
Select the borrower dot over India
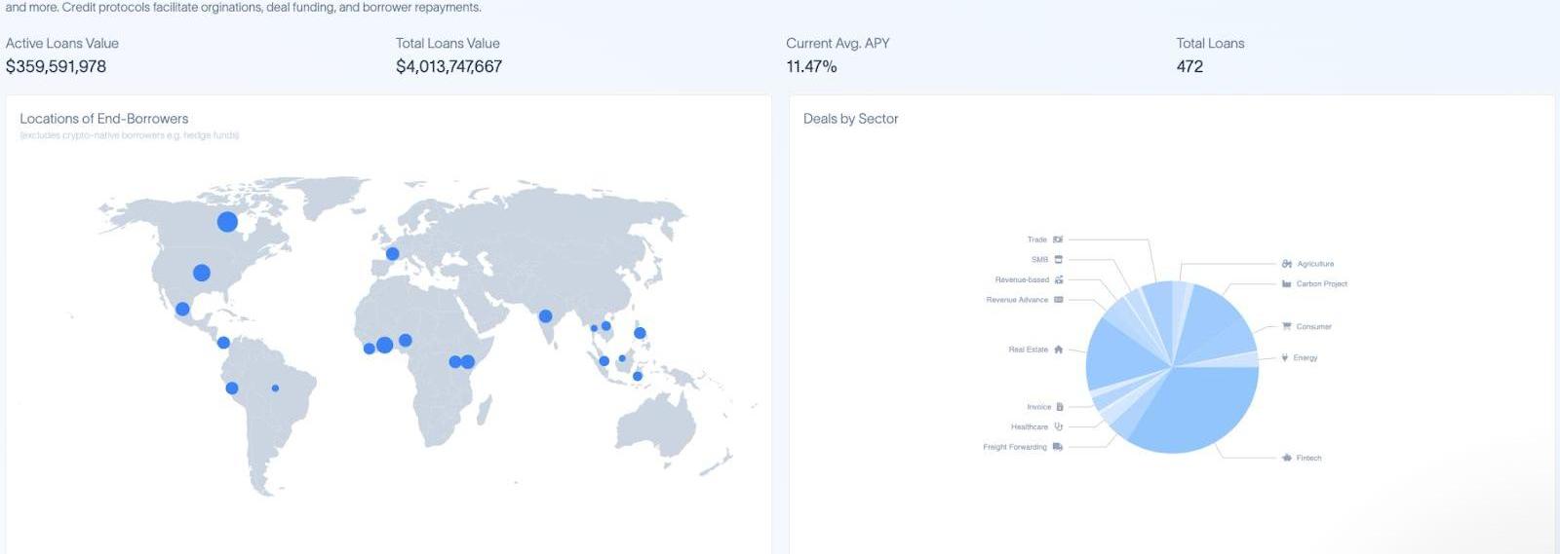(x=545, y=316)
